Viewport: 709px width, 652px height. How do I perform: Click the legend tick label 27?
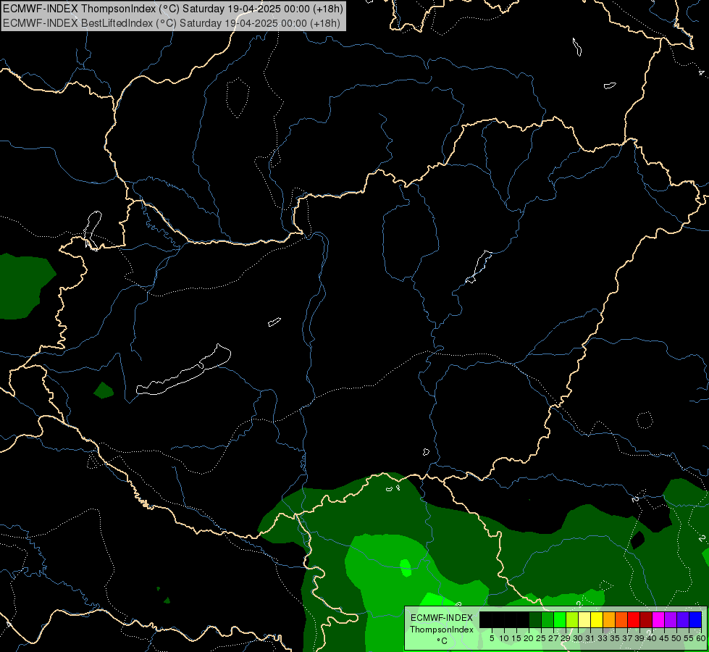coord(553,638)
